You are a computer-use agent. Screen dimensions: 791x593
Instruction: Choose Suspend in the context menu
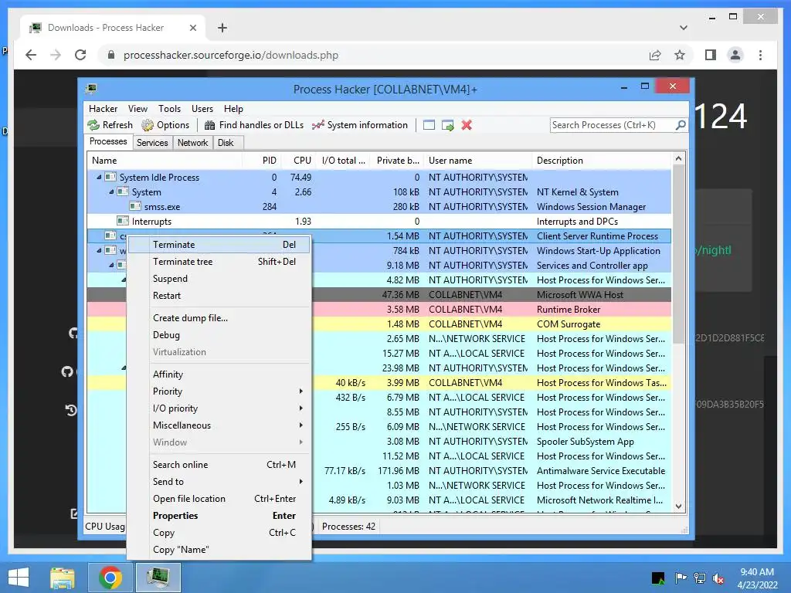(x=219, y=278)
